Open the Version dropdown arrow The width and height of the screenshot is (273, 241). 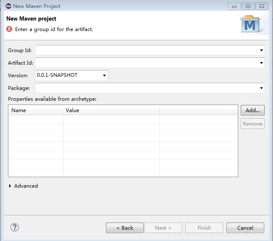pos(104,76)
